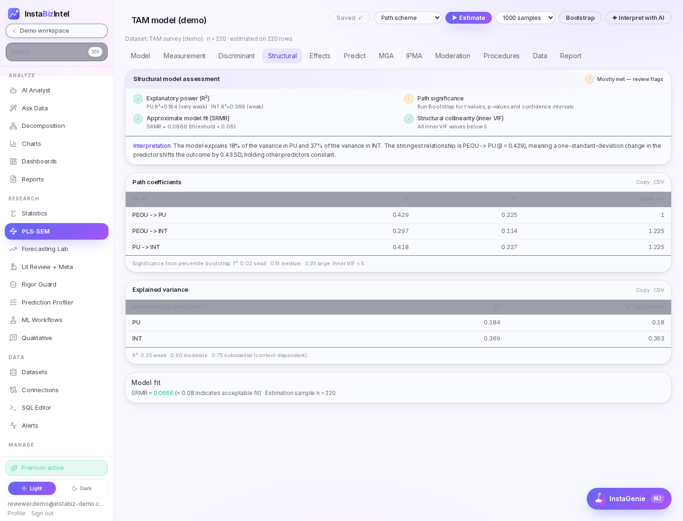Open Decomposition tree icon in sidebar
Image resolution: width=683 pixels, height=521 pixels.
pos(13,126)
